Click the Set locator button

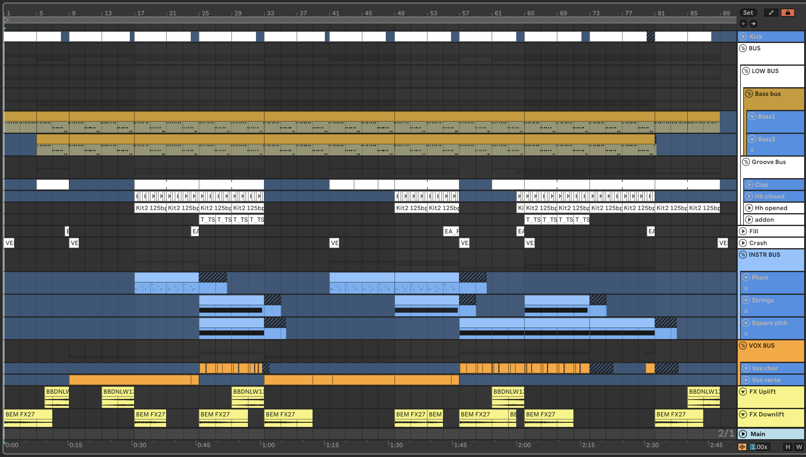[x=748, y=13]
